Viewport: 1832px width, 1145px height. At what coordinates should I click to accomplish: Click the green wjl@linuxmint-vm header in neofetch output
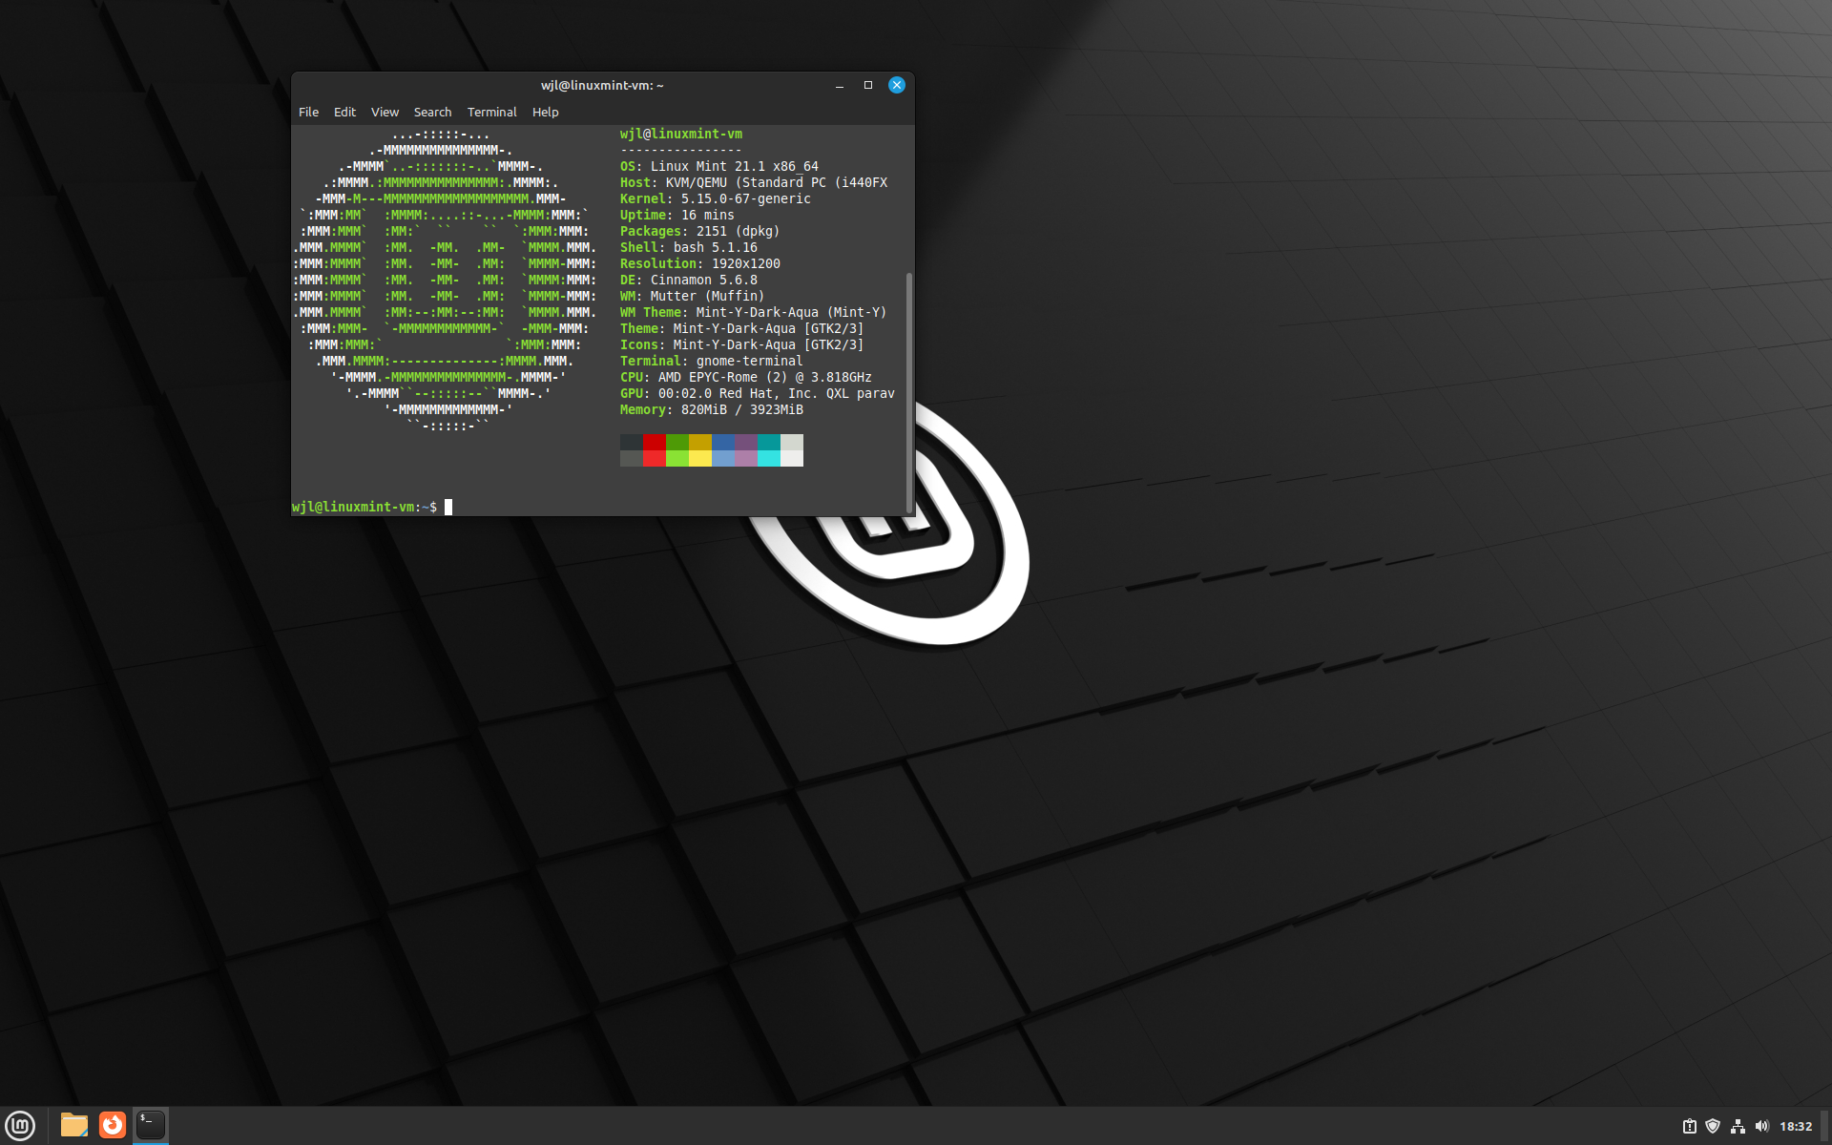pos(681,134)
